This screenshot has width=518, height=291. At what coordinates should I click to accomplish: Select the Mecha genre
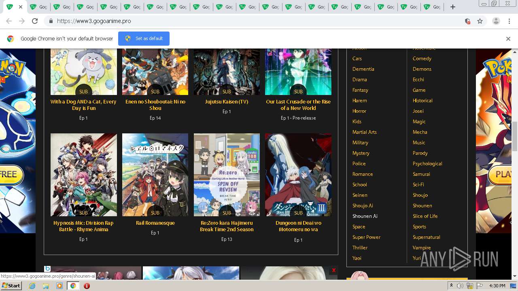420,132
